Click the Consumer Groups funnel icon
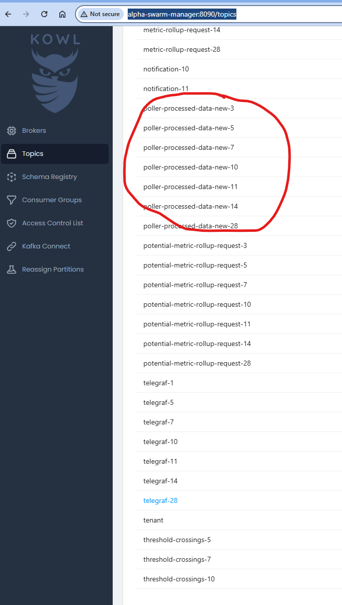 tap(12, 200)
